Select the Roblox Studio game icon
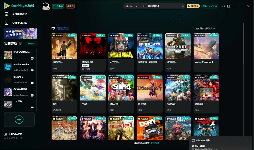The width and height of the screenshot is (254, 150). [8, 67]
